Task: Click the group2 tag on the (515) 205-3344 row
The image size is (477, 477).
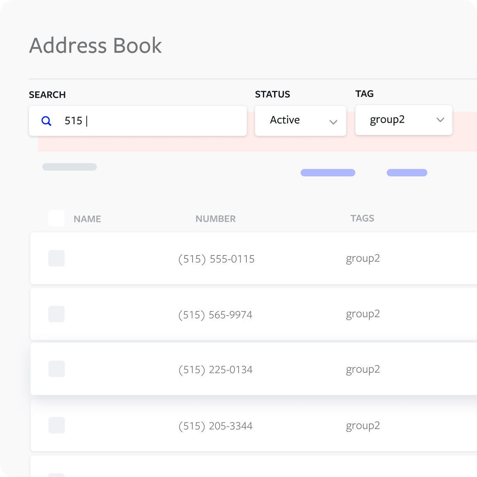Action: tap(363, 425)
